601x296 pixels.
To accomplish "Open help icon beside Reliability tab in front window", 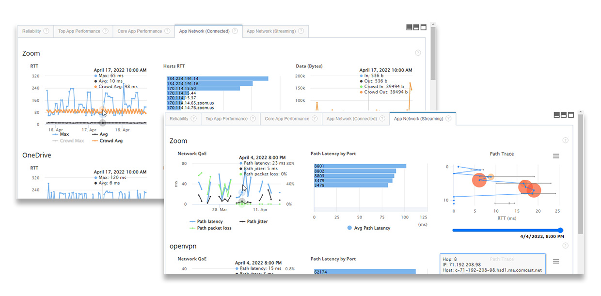I will 194,119.
